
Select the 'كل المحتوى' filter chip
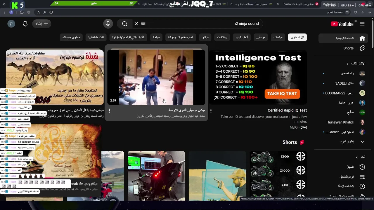point(297,37)
